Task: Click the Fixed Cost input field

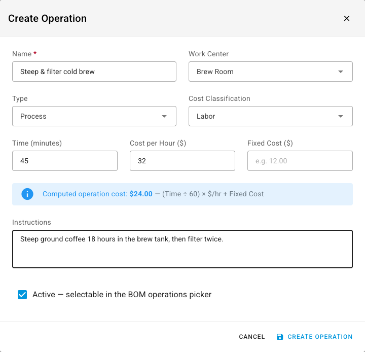Action: coord(300,161)
